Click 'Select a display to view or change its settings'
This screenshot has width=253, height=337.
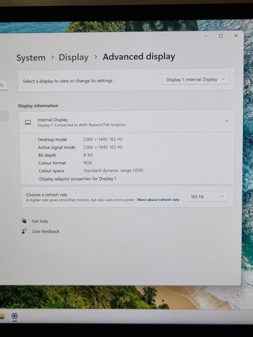click(x=68, y=81)
